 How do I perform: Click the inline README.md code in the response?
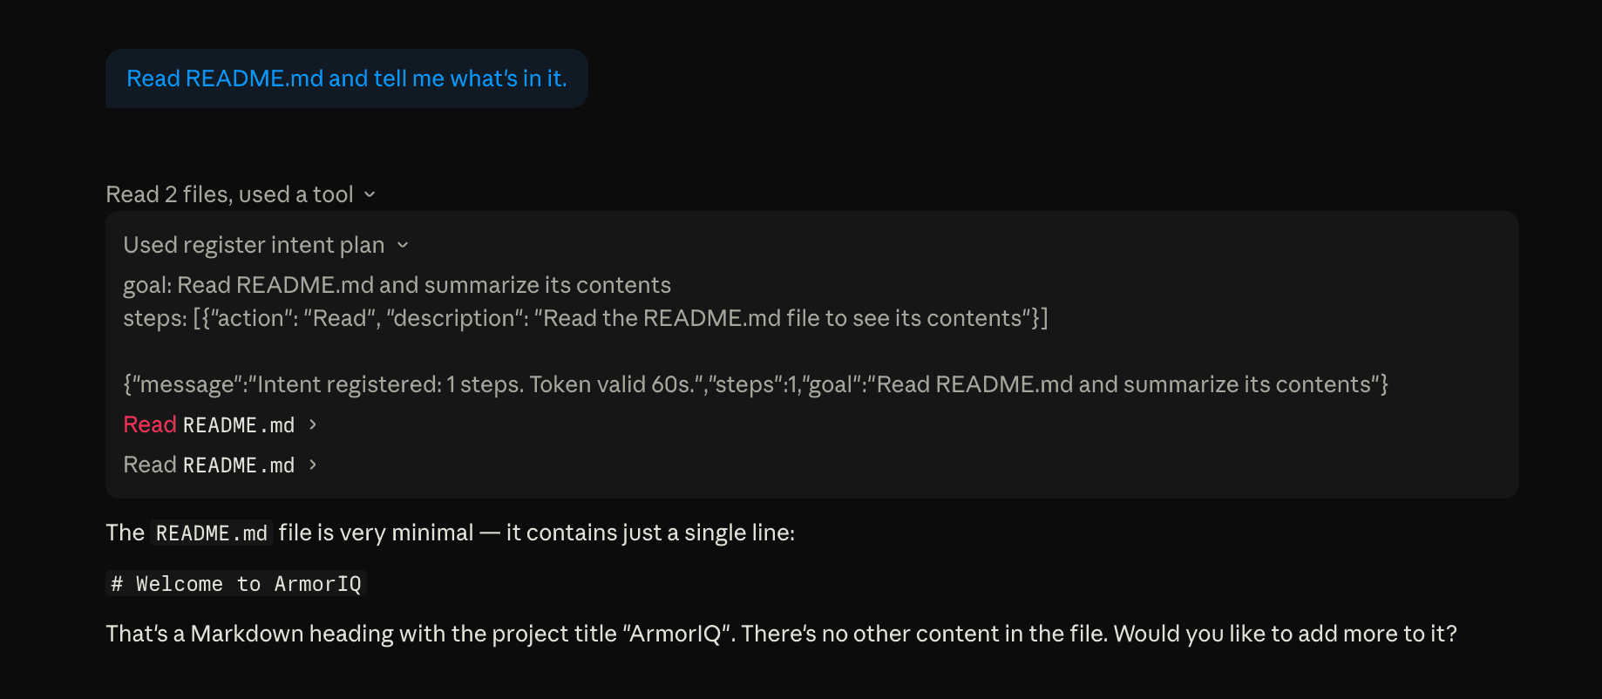(x=212, y=533)
